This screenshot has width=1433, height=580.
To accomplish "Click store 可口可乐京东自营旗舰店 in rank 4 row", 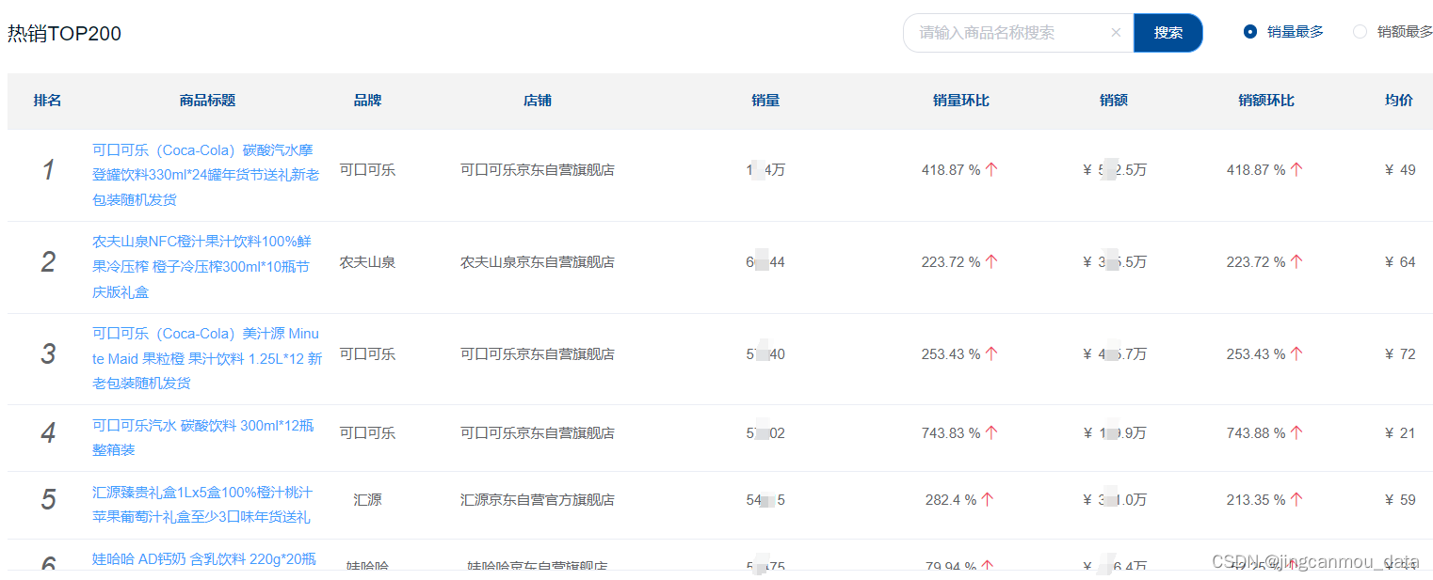I will pyautogui.click(x=538, y=433).
